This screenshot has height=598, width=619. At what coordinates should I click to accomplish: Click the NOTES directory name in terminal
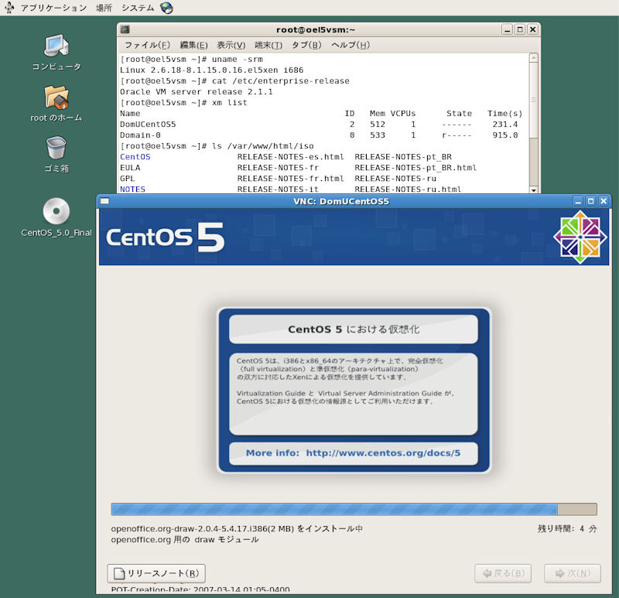coord(132,189)
